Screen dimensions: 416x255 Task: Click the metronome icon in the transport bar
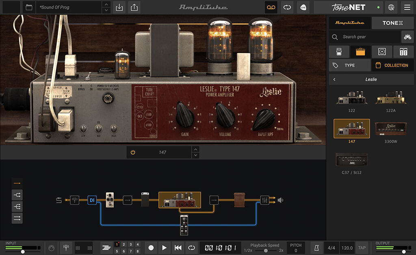[x=316, y=247]
